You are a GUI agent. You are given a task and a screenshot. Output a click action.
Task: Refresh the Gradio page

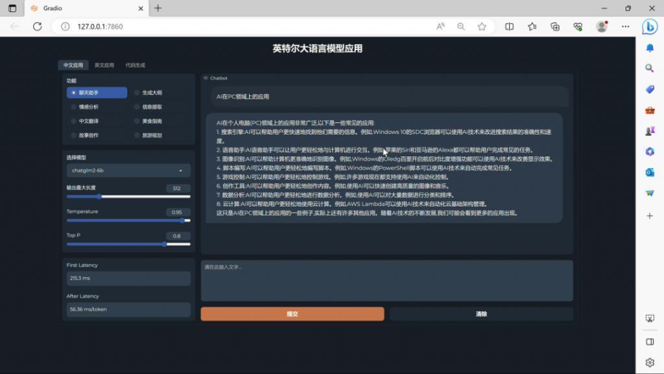click(37, 27)
